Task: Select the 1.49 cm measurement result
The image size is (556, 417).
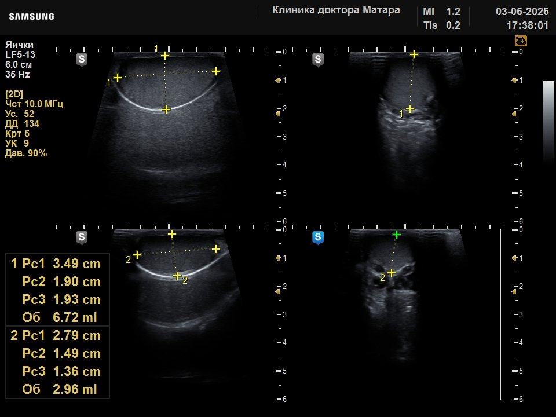Action: click(x=76, y=353)
